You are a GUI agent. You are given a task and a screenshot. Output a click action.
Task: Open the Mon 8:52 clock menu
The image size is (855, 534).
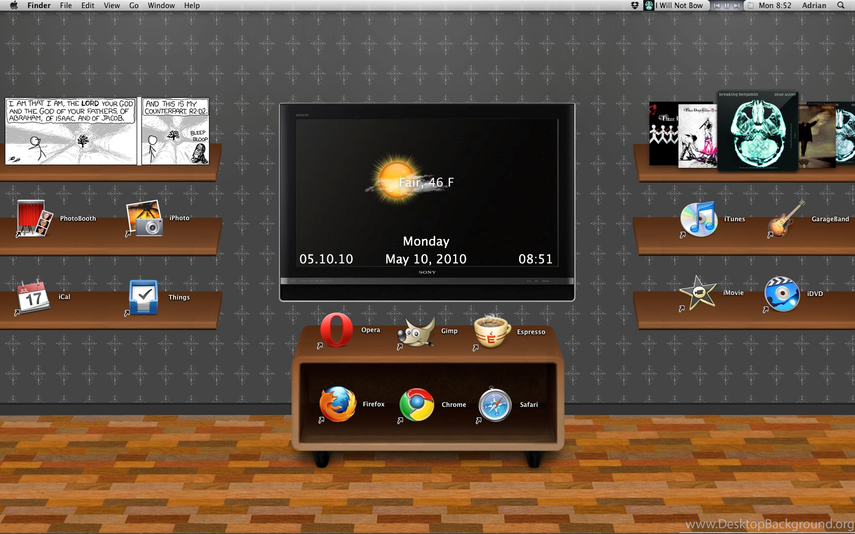(775, 6)
